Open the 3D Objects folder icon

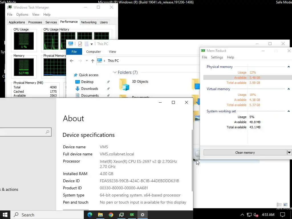[x=124, y=84]
